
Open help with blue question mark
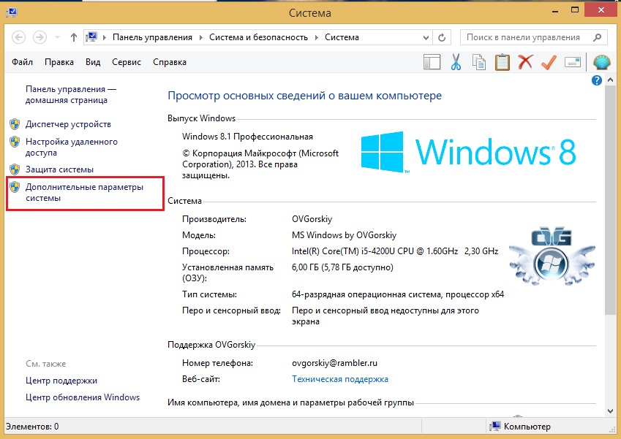tap(597, 80)
